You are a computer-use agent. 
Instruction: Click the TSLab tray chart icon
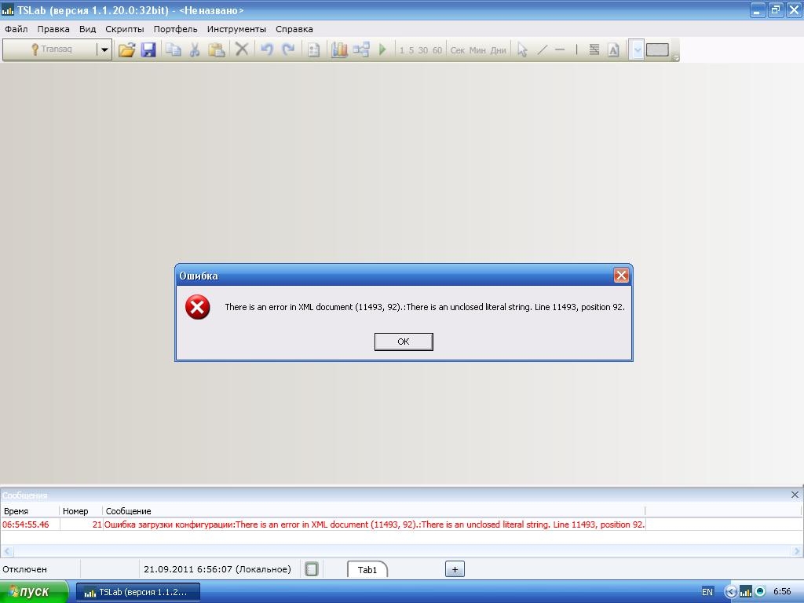746,592
